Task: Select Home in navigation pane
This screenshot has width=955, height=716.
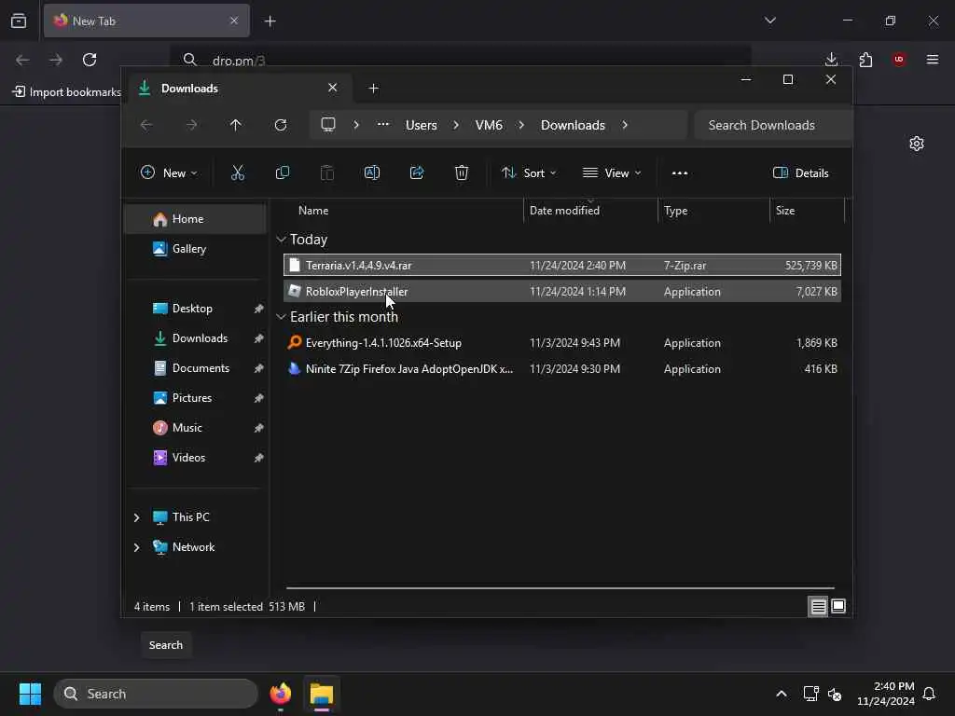Action: tap(196, 219)
